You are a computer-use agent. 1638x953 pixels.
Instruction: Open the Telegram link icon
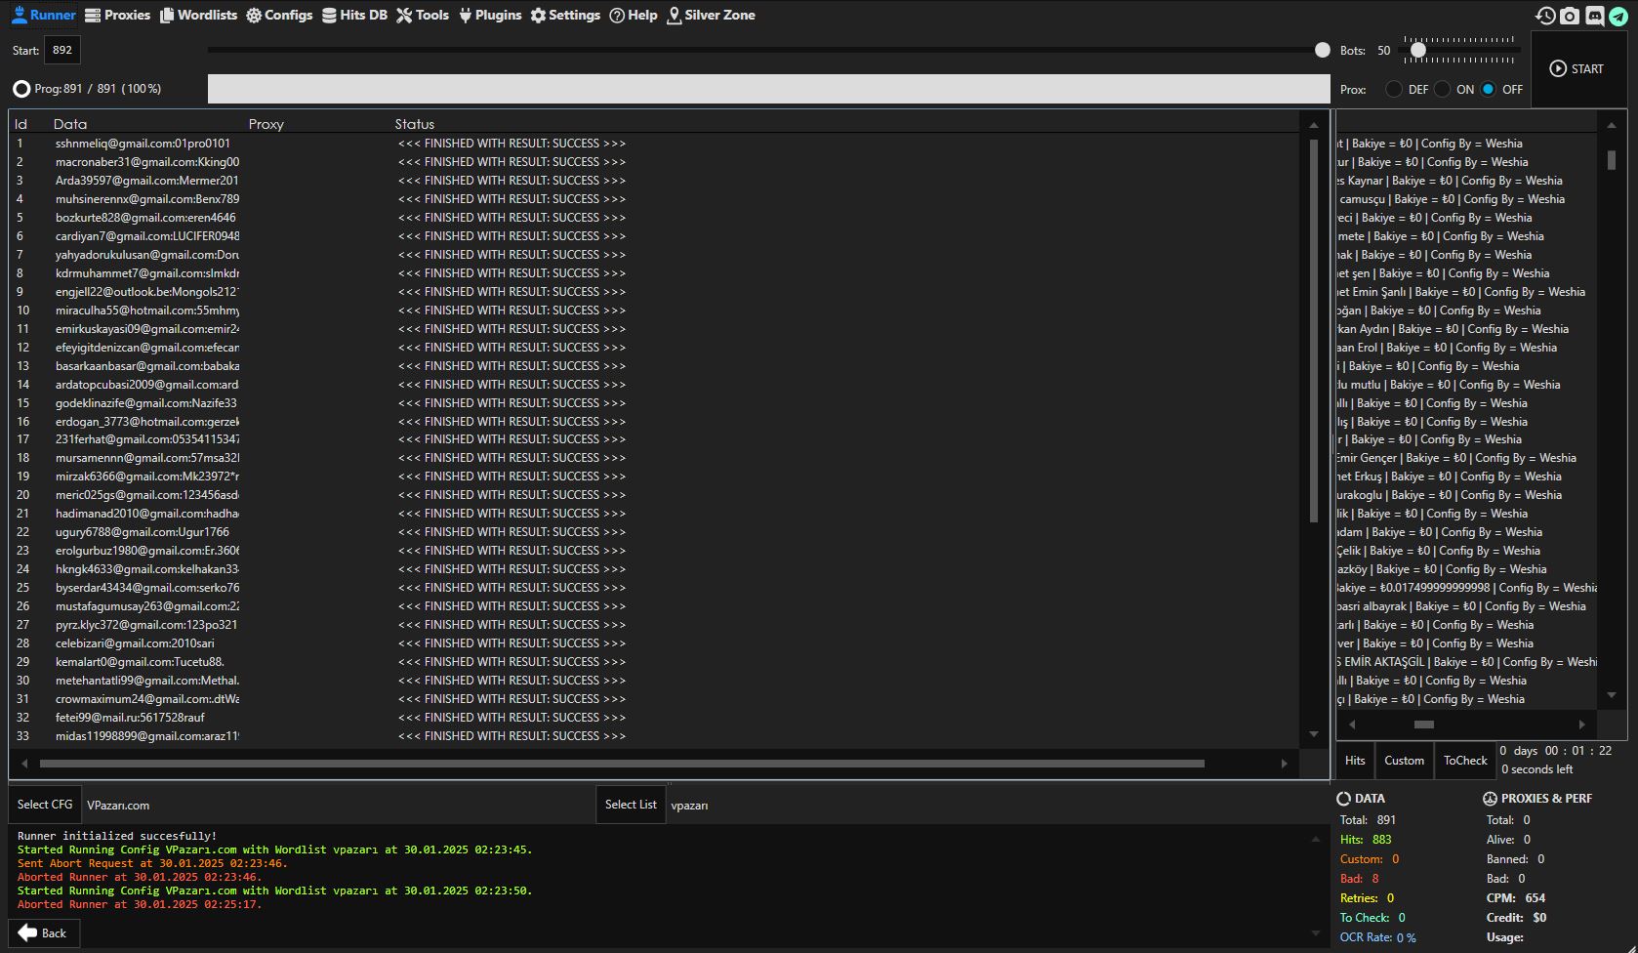coord(1618,16)
